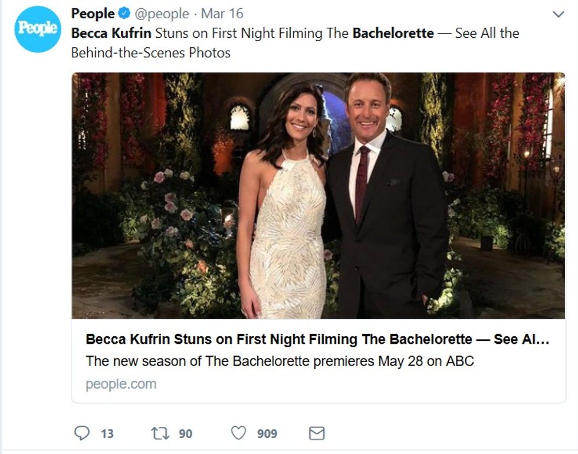This screenshot has width=578, height=454.
Task: Click the reply count 13
Action: (107, 434)
